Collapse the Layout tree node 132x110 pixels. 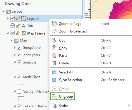pyautogui.click(x=3, y=11)
